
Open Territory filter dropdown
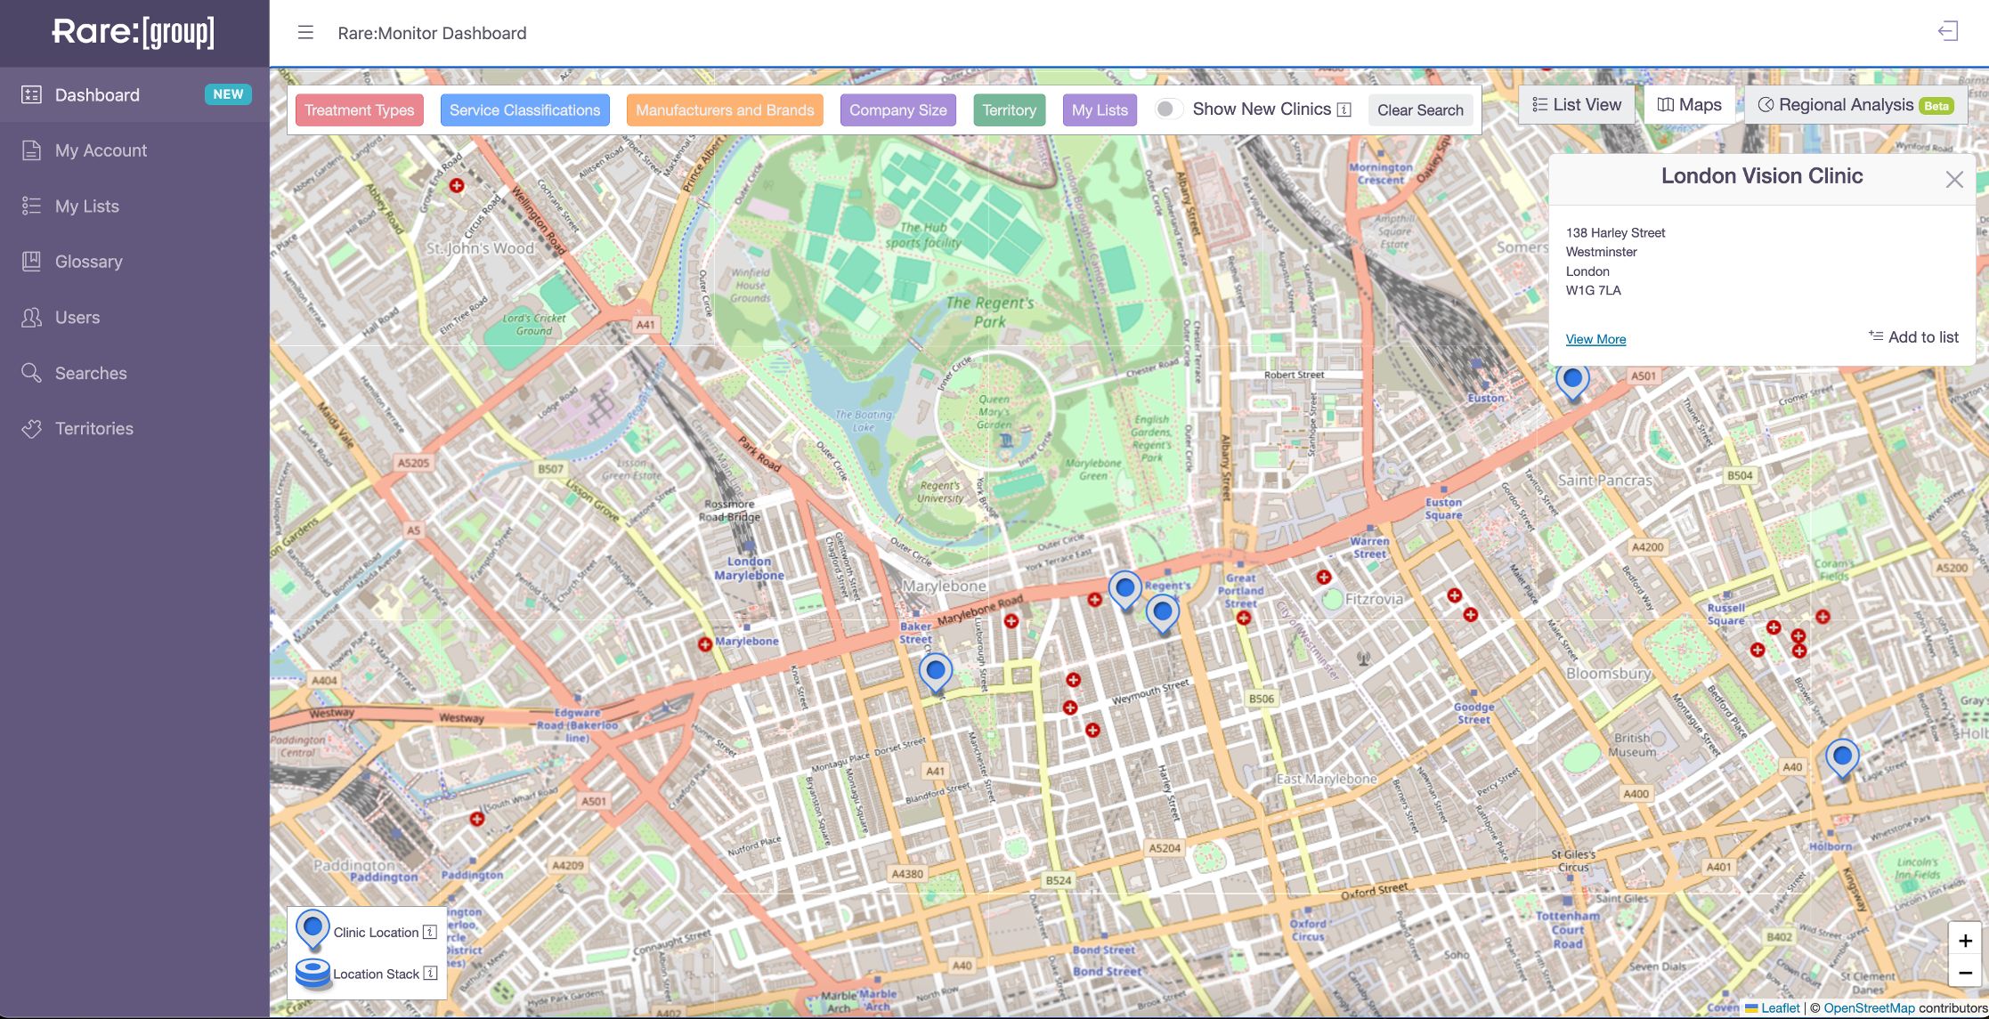click(1009, 110)
